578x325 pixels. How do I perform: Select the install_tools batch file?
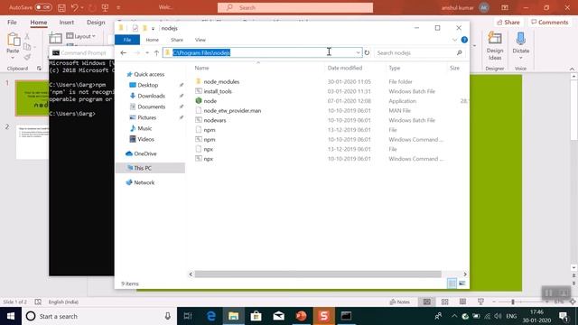(x=218, y=91)
